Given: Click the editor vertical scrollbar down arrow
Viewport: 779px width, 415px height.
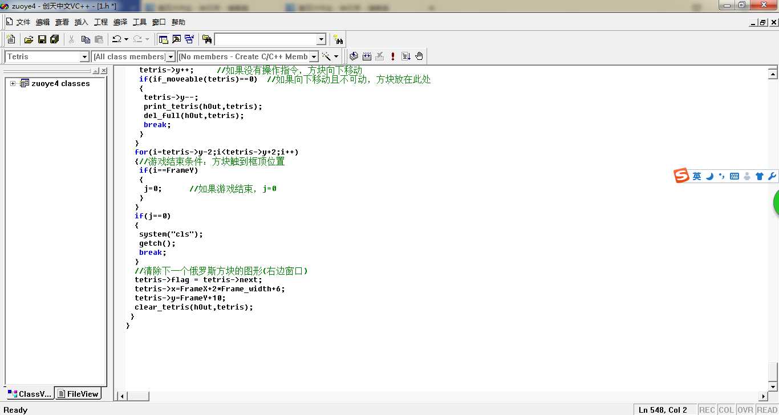Looking at the screenshot, I should point(773,386).
